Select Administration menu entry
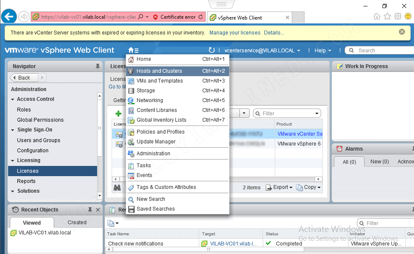Viewport: 414px width, 254px height. click(178, 154)
